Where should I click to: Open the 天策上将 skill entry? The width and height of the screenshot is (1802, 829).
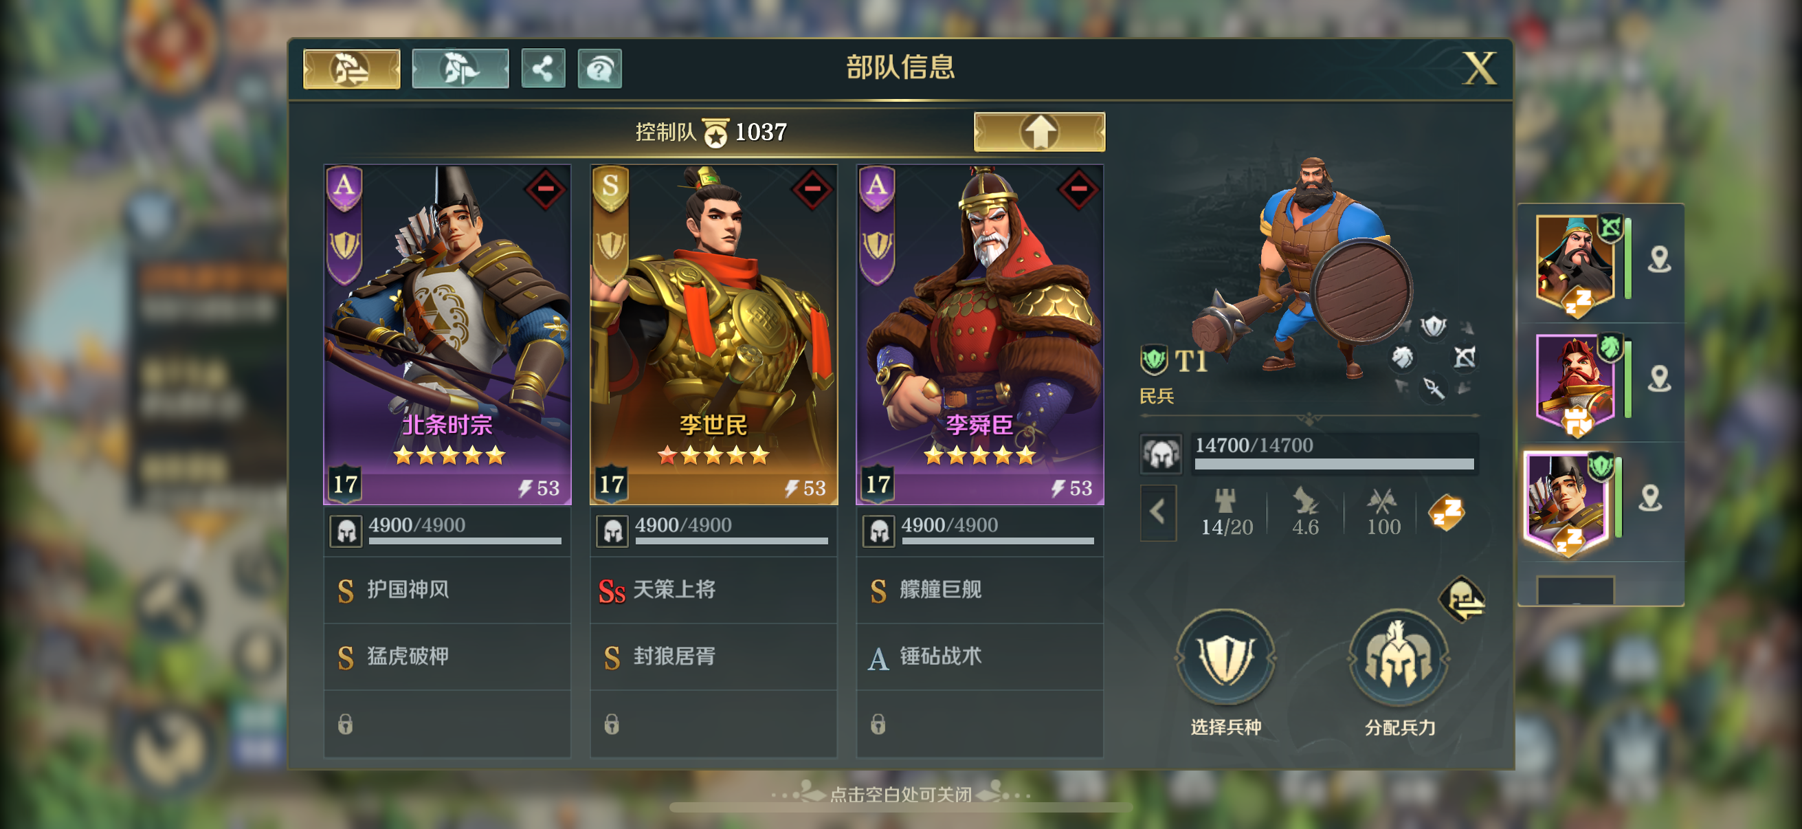pos(713,590)
